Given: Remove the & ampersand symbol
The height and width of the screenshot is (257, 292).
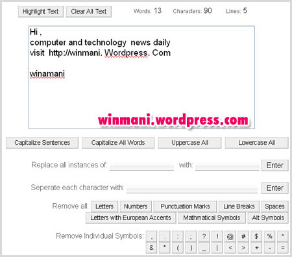Looking at the screenshot, I should (x=151, y=247).
